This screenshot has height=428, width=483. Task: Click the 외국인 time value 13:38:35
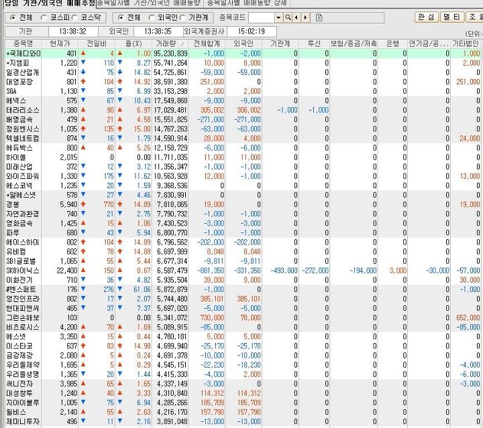tap(158, 31)
